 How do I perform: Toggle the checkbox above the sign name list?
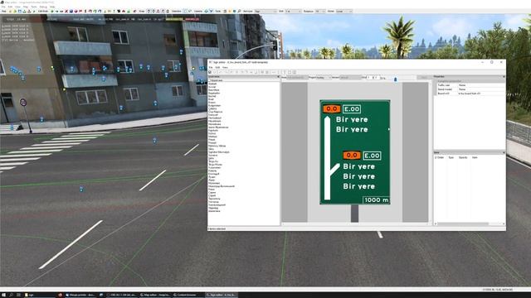[x=209, y=80]
